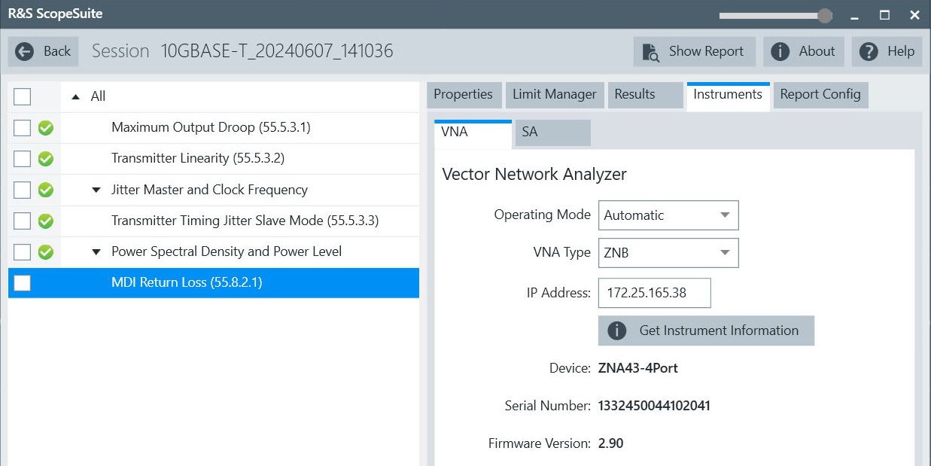
Task: Click the info icon on Get Instrument Information
Action: (617, 330)
